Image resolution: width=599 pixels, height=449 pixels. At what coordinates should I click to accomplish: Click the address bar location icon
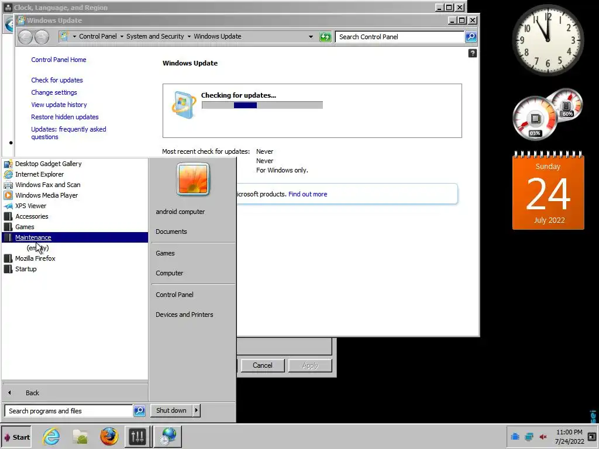click(x=64, y=36)
